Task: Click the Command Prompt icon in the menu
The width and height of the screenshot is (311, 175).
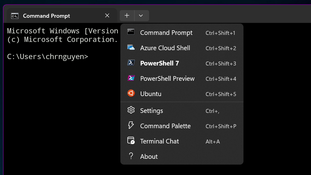Action: coord(131,32)
